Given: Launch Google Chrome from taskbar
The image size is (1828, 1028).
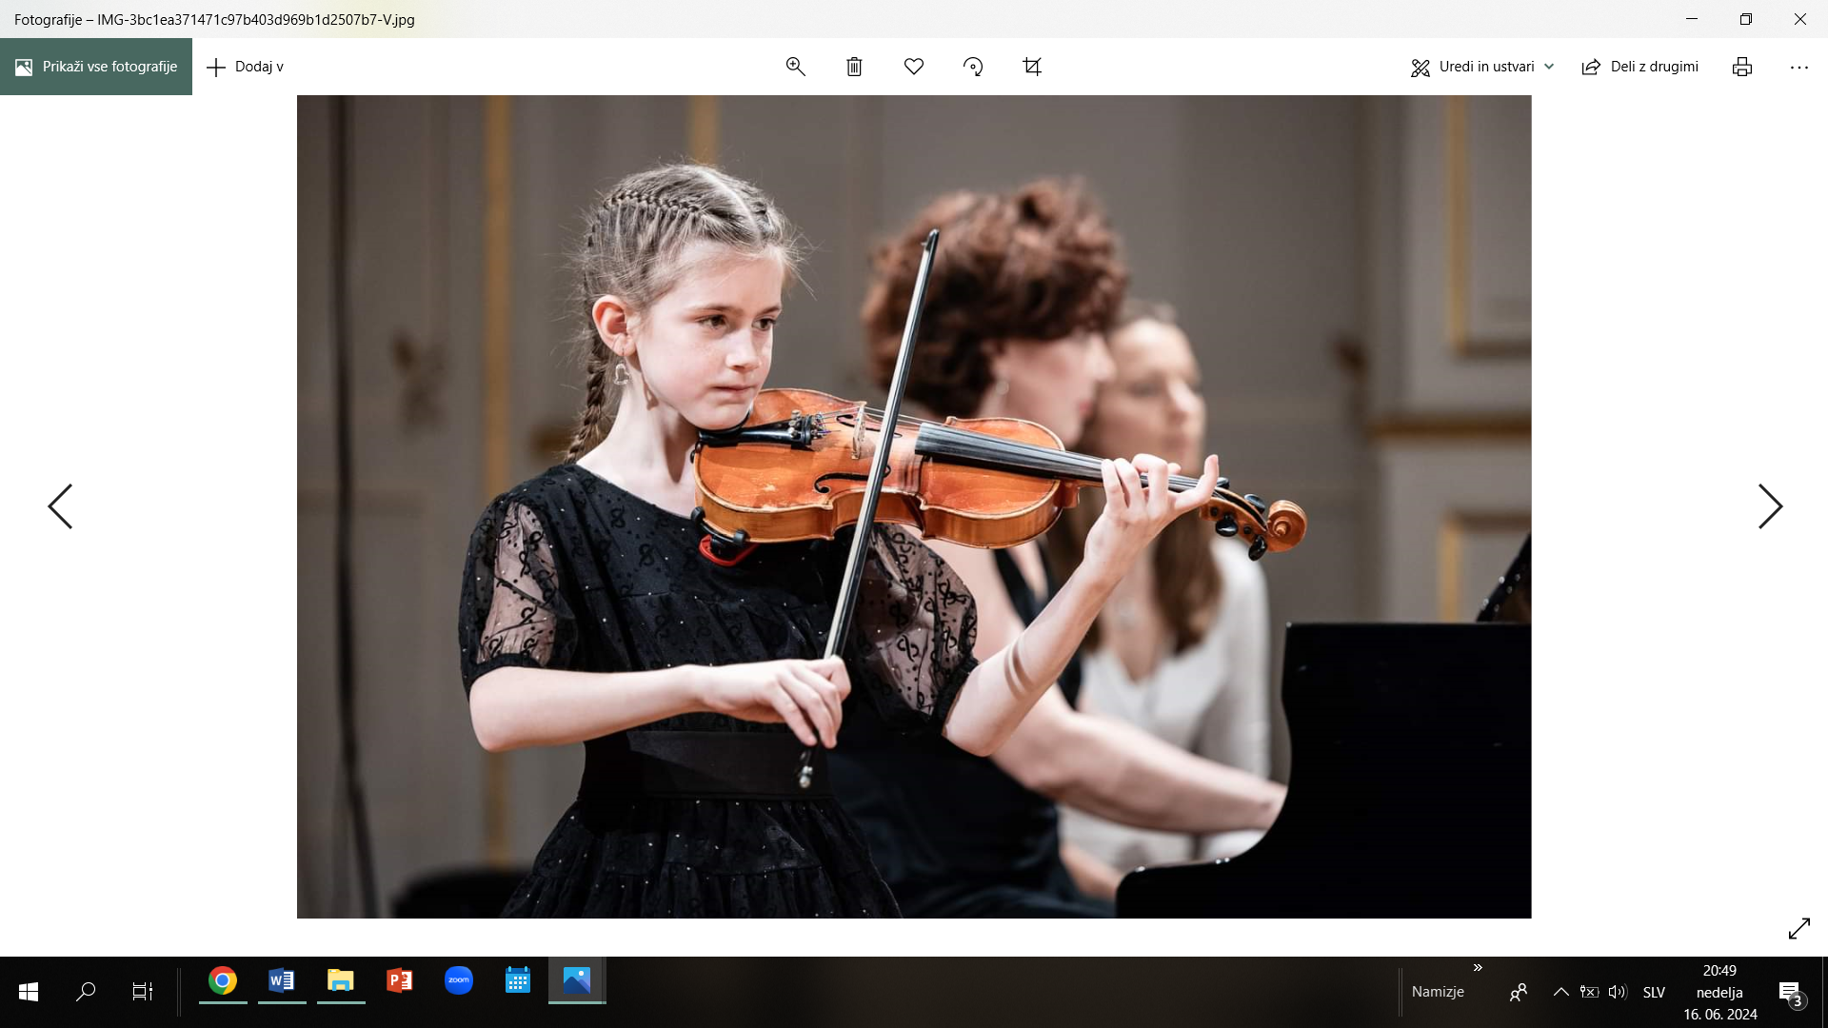Looking at the screenshot, I should (223, 981).
